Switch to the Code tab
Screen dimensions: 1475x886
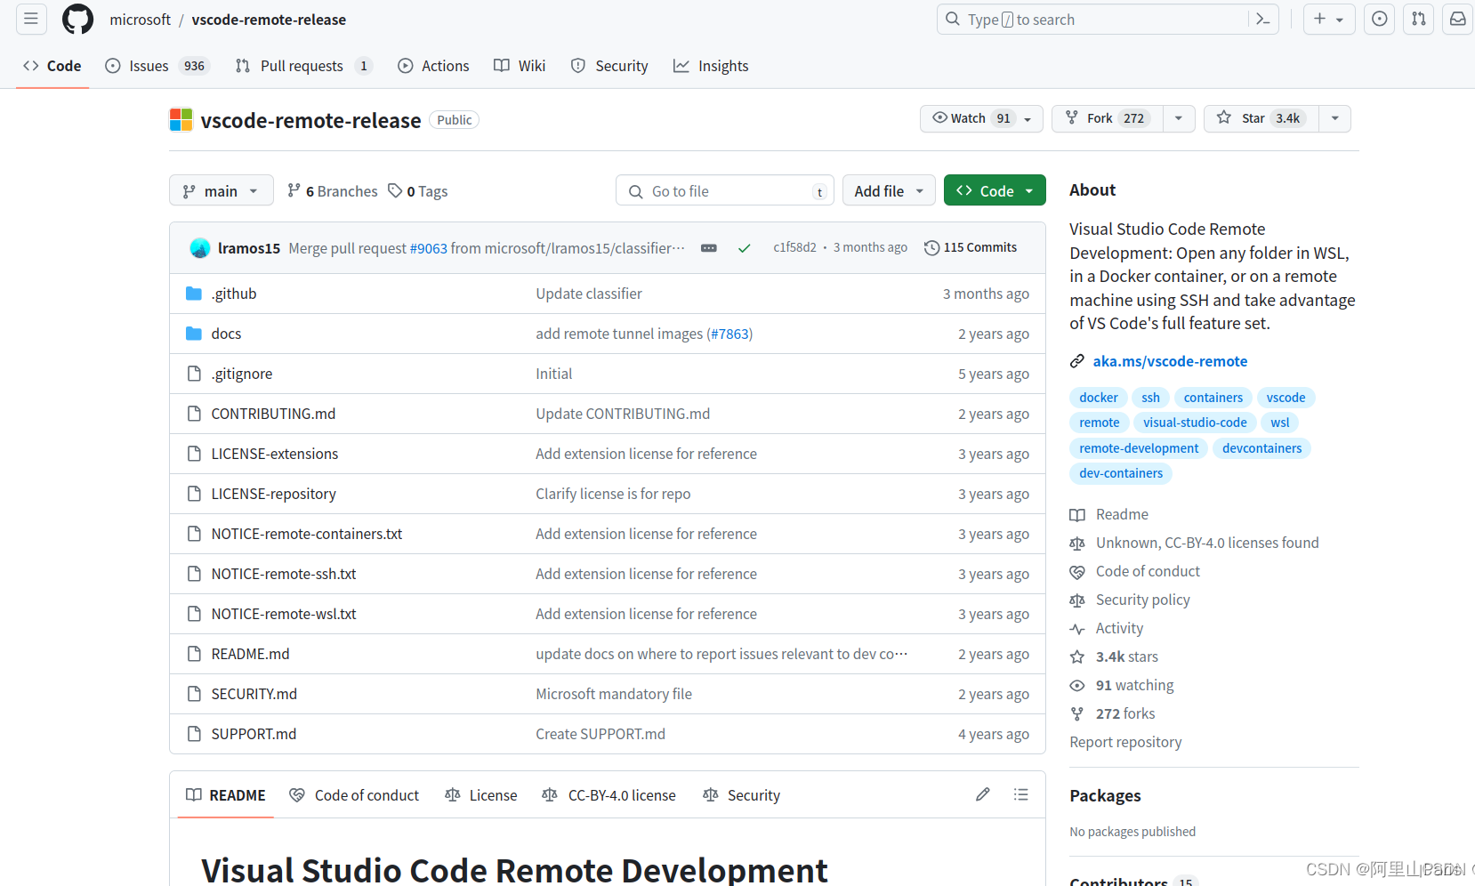tap(52, 66)
